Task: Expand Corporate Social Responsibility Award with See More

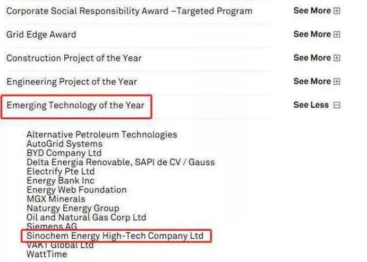Action: pyautogui.click(x=312, y=11)
